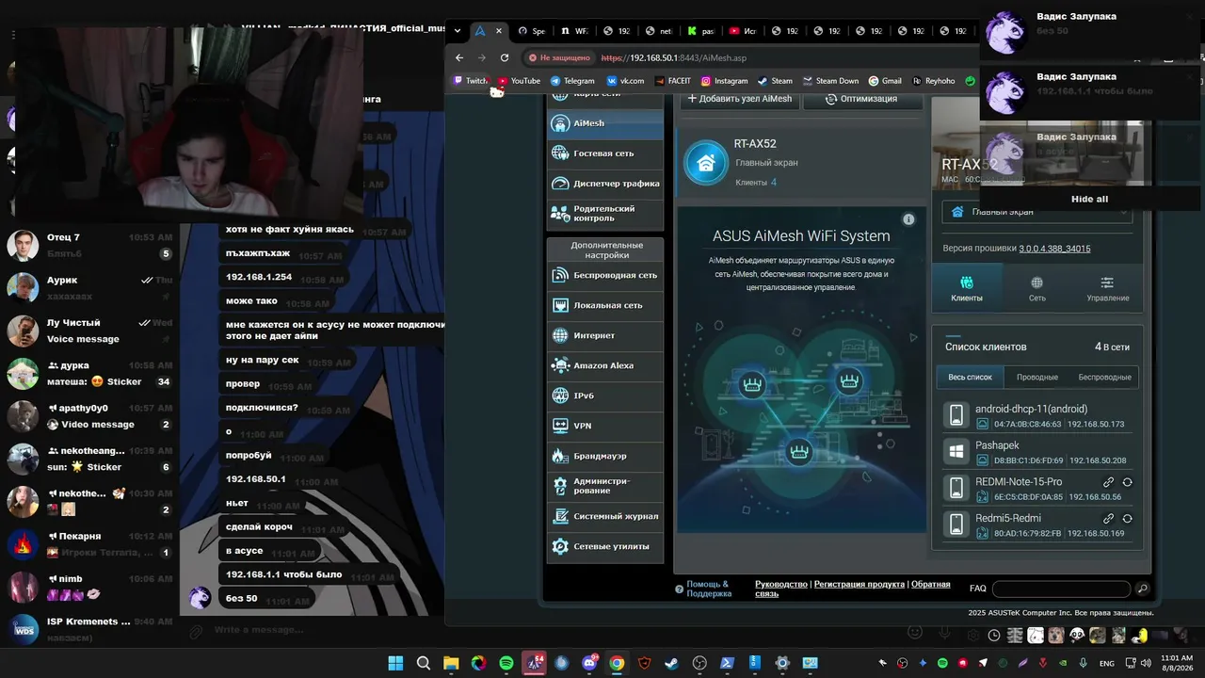Open Windows taskbar Search
Image resolution: width=1205 pixels, height=678 pixels.
(x=424, y=663)
